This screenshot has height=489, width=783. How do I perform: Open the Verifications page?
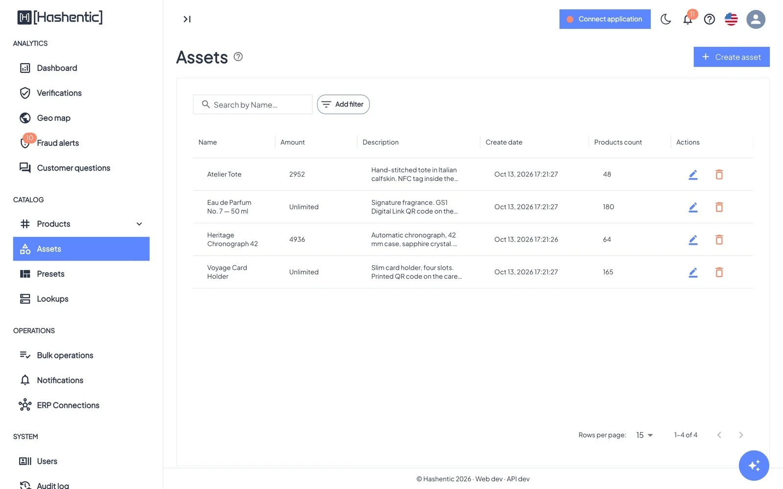[81, 93]
